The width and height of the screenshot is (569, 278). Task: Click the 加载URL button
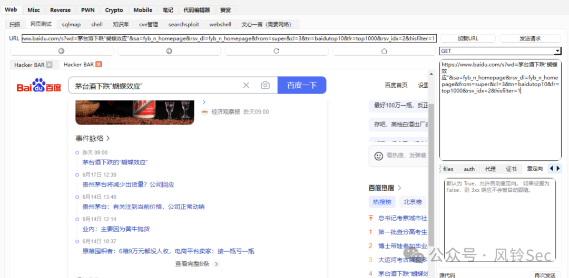click(x=468, y=38)
